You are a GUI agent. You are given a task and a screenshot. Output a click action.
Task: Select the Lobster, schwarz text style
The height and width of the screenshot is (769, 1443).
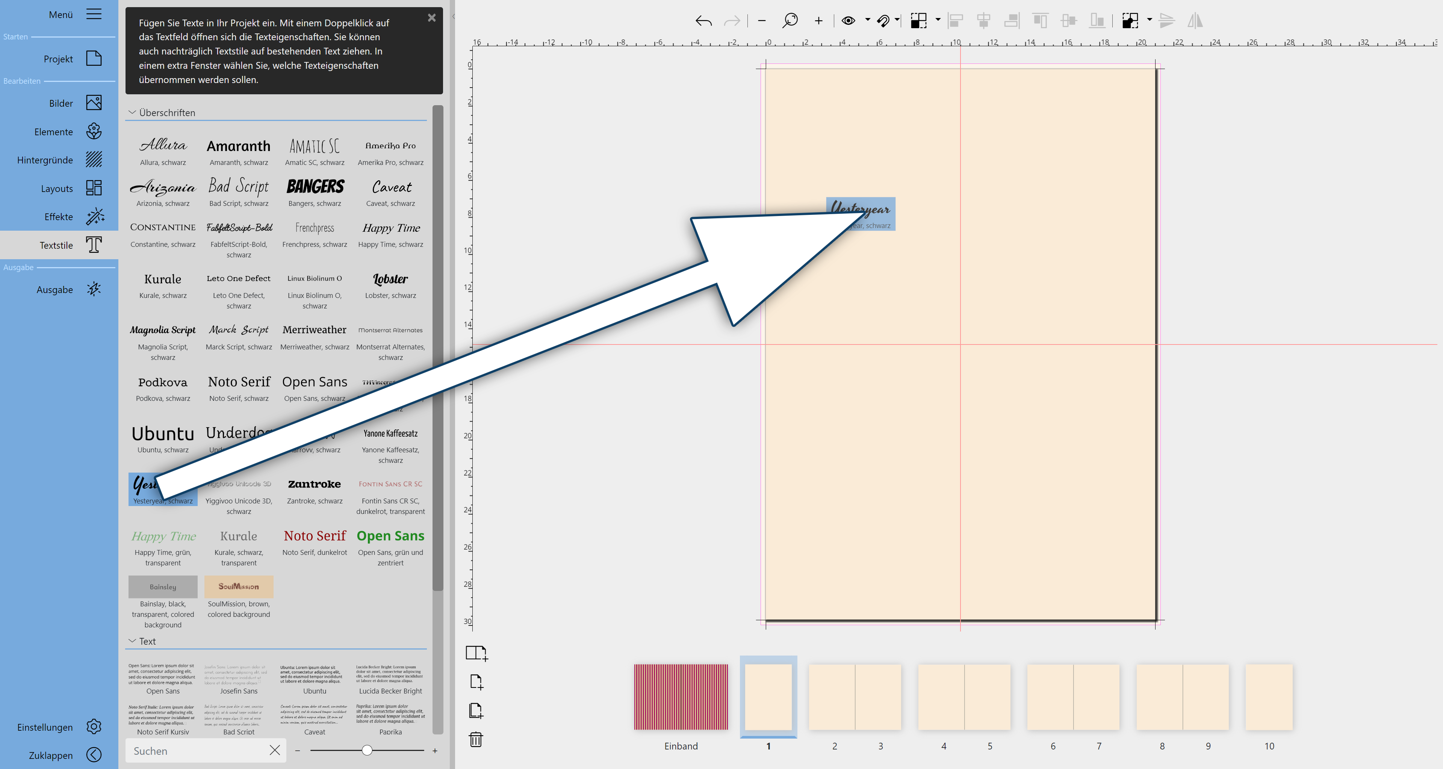click(390, 285)
